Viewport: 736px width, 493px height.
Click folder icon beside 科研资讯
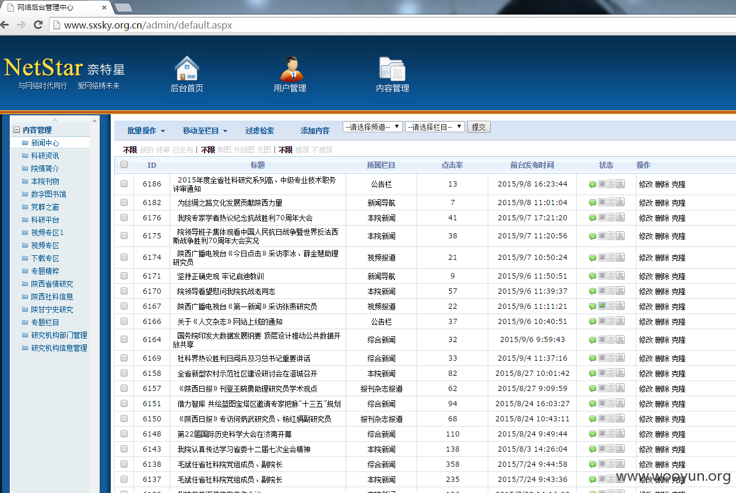(25, 156)
